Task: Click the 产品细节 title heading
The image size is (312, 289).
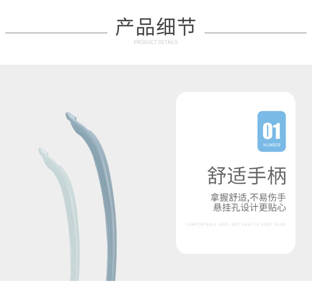Action: point(156,27)
